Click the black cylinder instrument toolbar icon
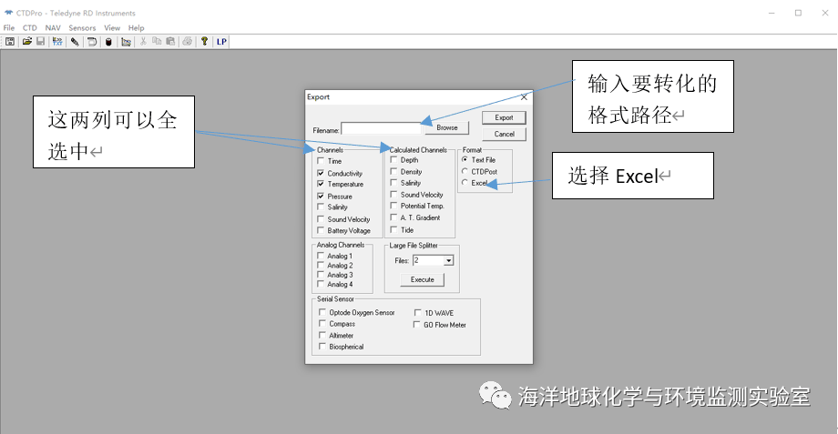The width and height of the screenshot is (838, 434). pyautogui.click(x=108, y=41)
